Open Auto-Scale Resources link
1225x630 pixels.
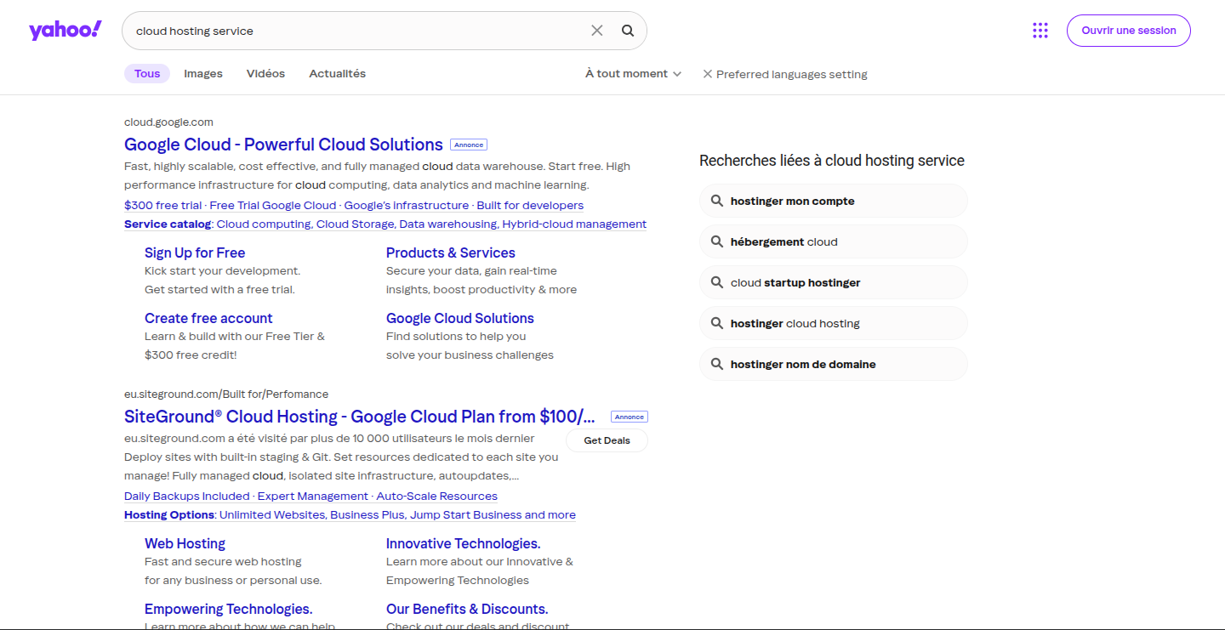pyautogui.click(x=437, y=497)
